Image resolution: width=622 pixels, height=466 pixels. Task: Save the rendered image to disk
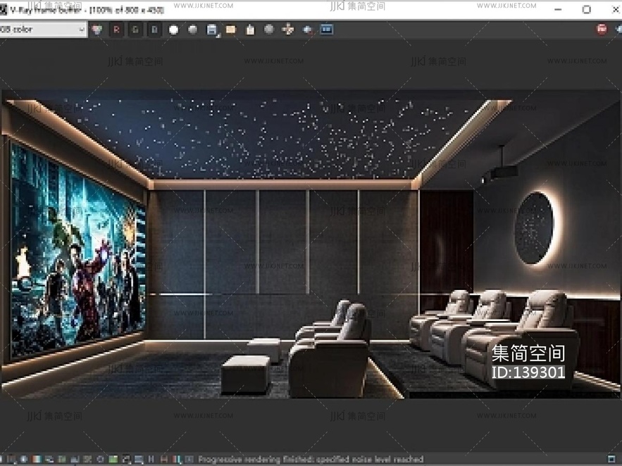(211, 30)
